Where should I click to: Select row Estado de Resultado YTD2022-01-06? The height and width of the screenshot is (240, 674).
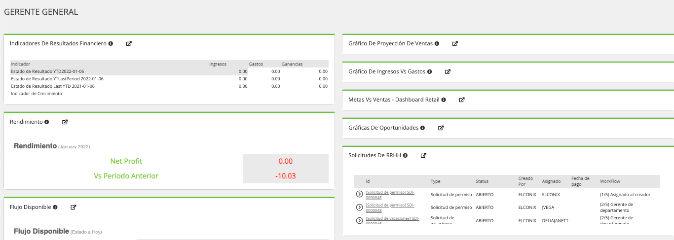169,71
